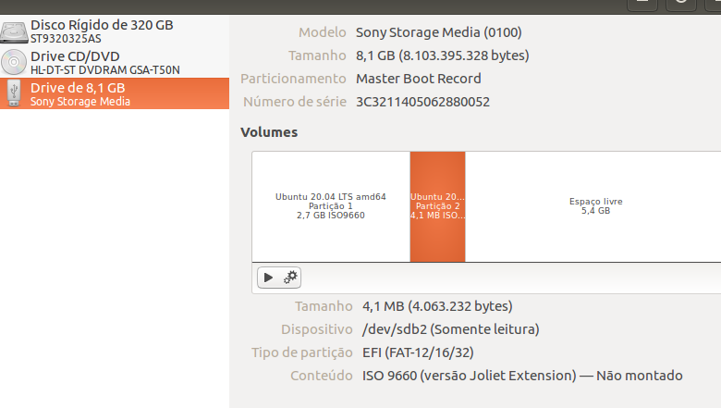Choose Drive de 8,1 GB entry in device list
Viewport: 721px width, 408px height.
115,93
